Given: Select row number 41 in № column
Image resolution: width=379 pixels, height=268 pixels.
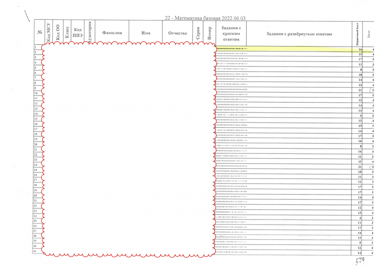Looking at the screenshot, I should pyautogui.click(x=35, y=251).
